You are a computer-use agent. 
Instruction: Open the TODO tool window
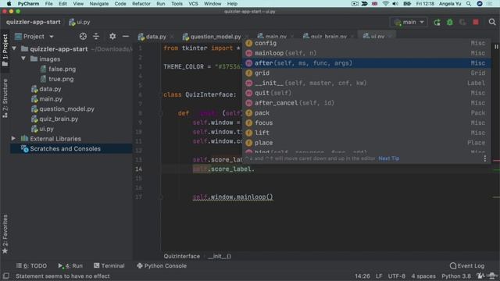pyautogui.click(x=31, y=265)
